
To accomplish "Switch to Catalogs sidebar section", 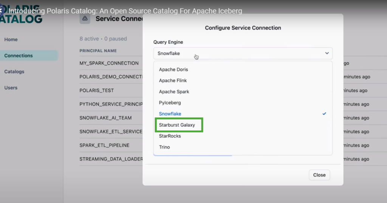I will pos(14,71).
